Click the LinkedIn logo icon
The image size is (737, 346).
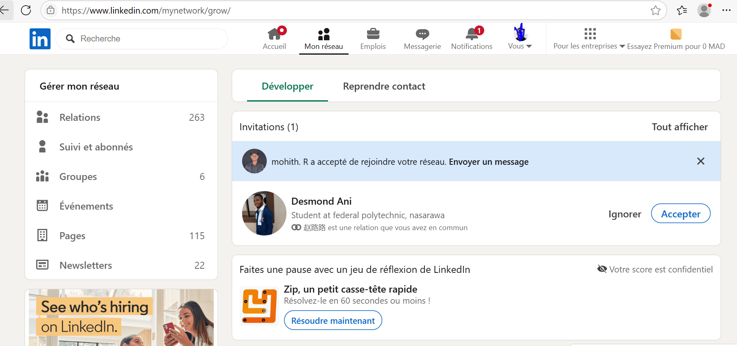point(40,39)
